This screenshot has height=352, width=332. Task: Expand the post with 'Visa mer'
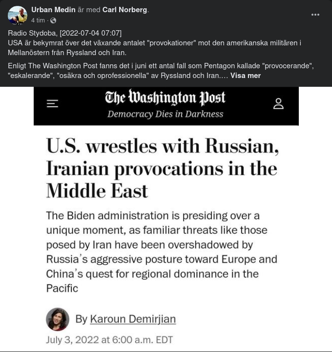pyautogui.click(x=246, y=76)
